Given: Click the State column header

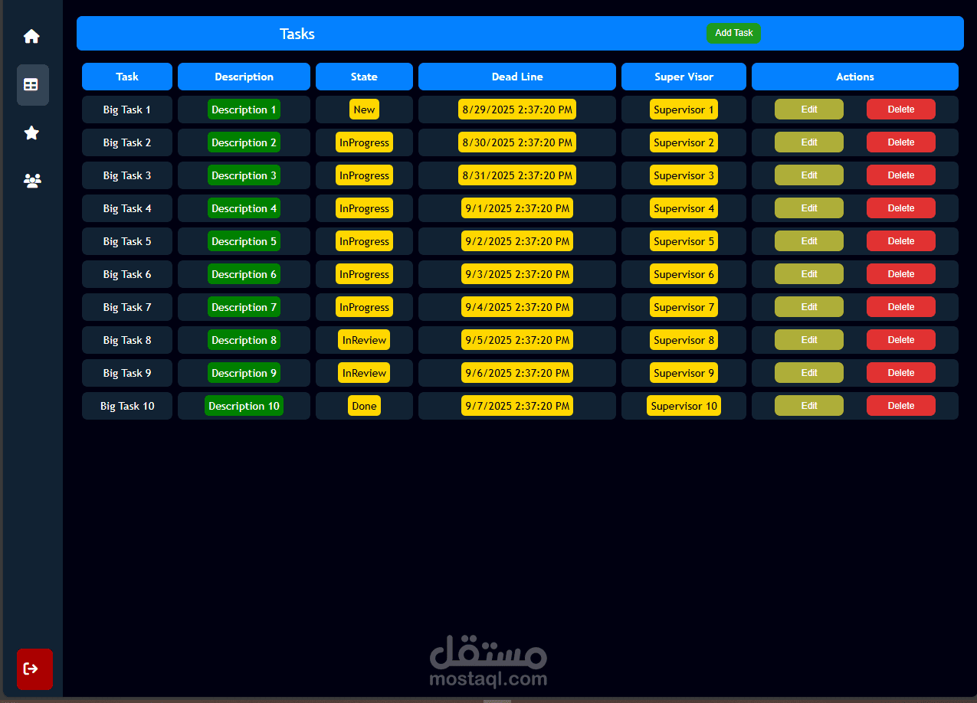Looking at the screenshot, I should pos(364,77).
